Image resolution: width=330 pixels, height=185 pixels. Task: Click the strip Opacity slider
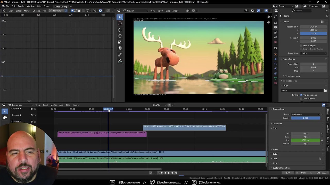[x=306, y=118]
